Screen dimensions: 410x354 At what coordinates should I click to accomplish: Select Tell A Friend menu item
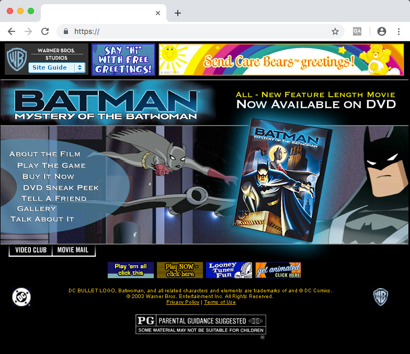[x=53, y=199]
